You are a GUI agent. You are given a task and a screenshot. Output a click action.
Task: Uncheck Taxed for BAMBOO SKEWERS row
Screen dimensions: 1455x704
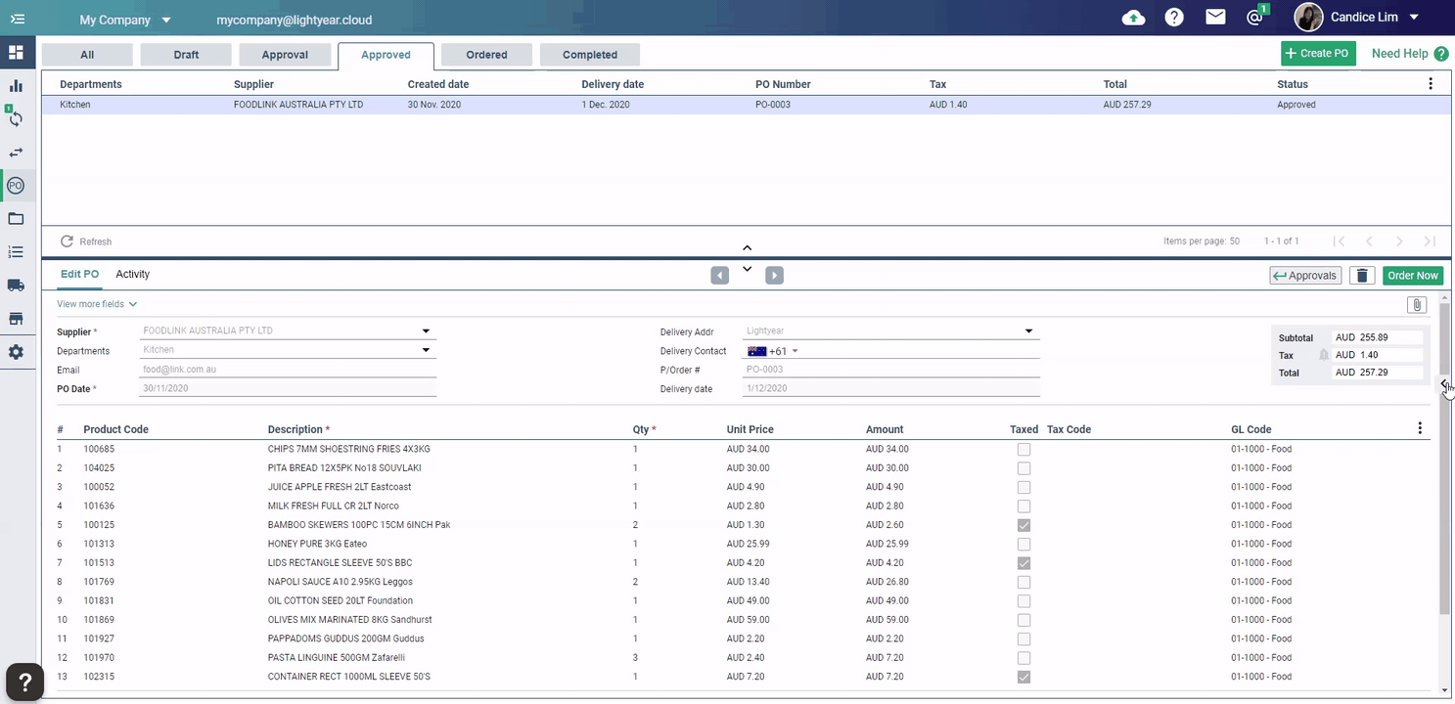(1023, 525)
